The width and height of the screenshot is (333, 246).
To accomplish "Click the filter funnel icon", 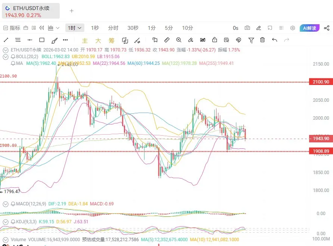I will click(251, 40).
